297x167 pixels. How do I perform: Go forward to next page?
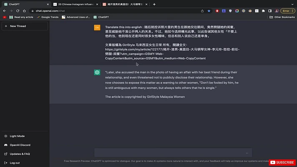[11, 11]
